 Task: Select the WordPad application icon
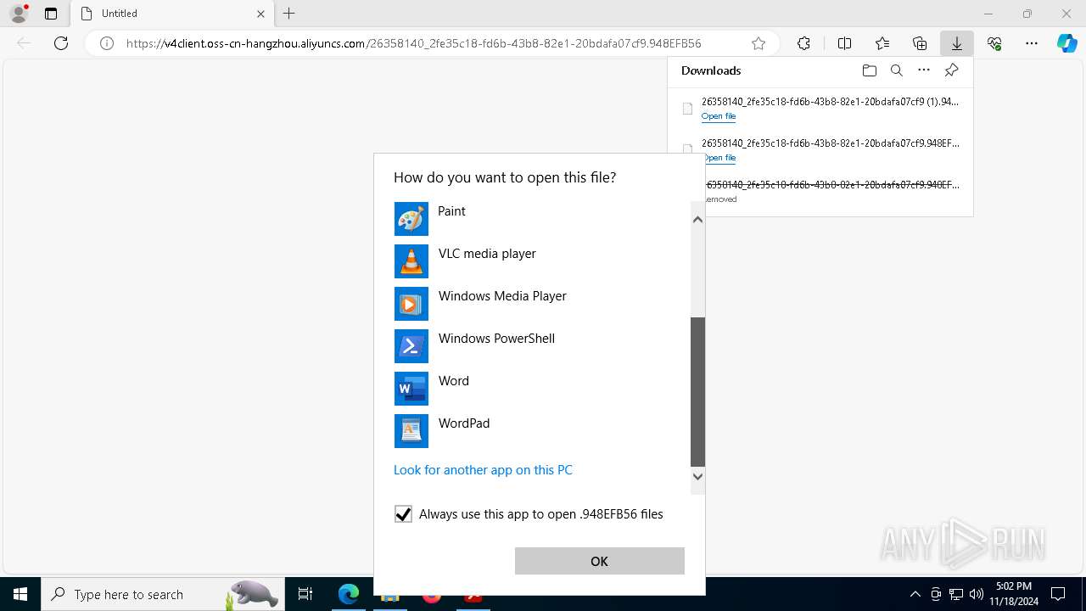[x=411, y=431]
